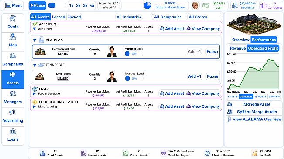The height and width of the screenshot is (159, 284).
Task: Click View Company for FOOD
Action: click(x=203, y=93)
